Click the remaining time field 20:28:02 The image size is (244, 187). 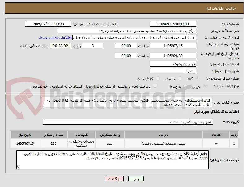60,46
